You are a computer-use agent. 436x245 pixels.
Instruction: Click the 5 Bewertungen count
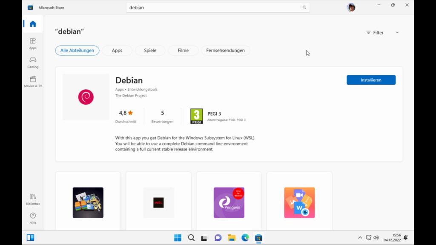[x=162, y=117]
